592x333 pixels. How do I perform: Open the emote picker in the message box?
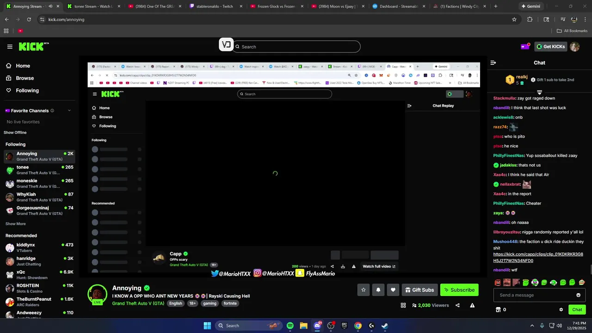tap(578, 295)
